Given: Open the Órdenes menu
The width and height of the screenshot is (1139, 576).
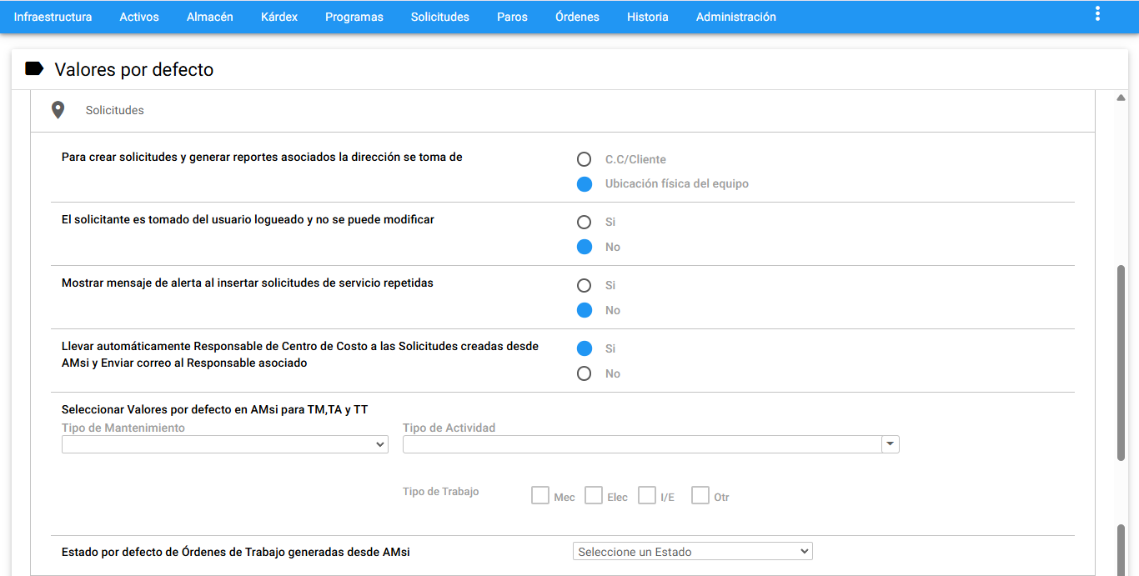Looking at the screenshot, I should tap(577, 17).
